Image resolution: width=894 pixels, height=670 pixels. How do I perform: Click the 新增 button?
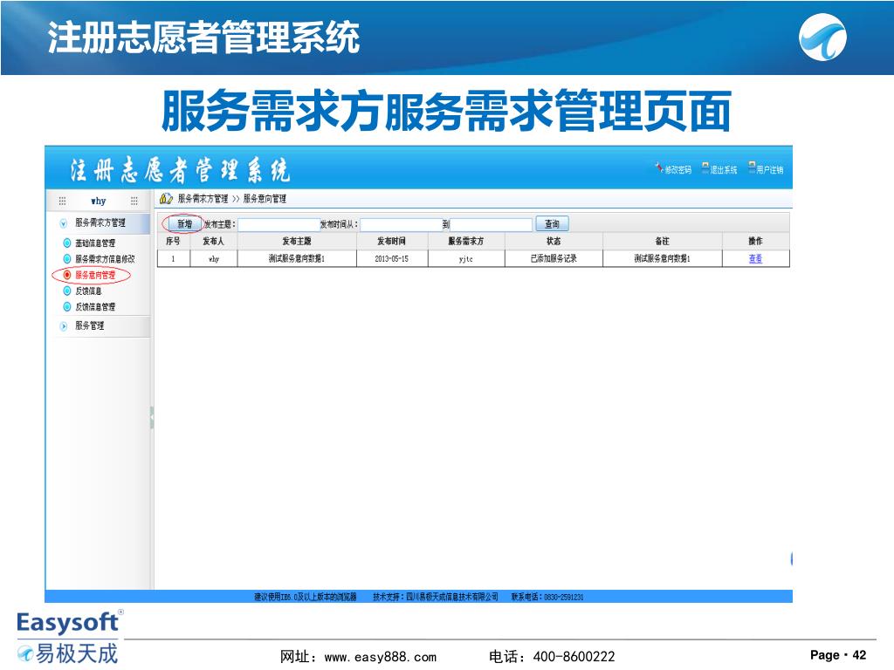pyautogui.click(x=185, y=224)
